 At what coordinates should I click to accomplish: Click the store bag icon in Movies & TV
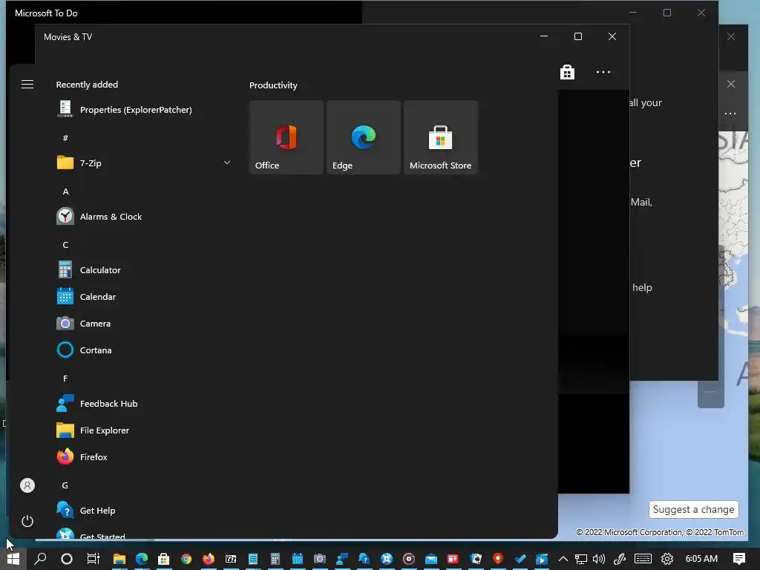pyautogui.click(x=567, y=72)
